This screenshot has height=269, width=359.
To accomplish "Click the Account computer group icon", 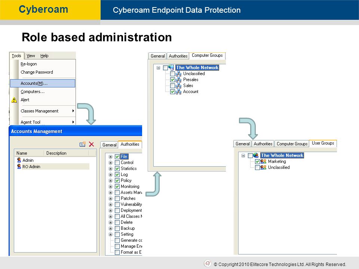I will tap(178, 92).
